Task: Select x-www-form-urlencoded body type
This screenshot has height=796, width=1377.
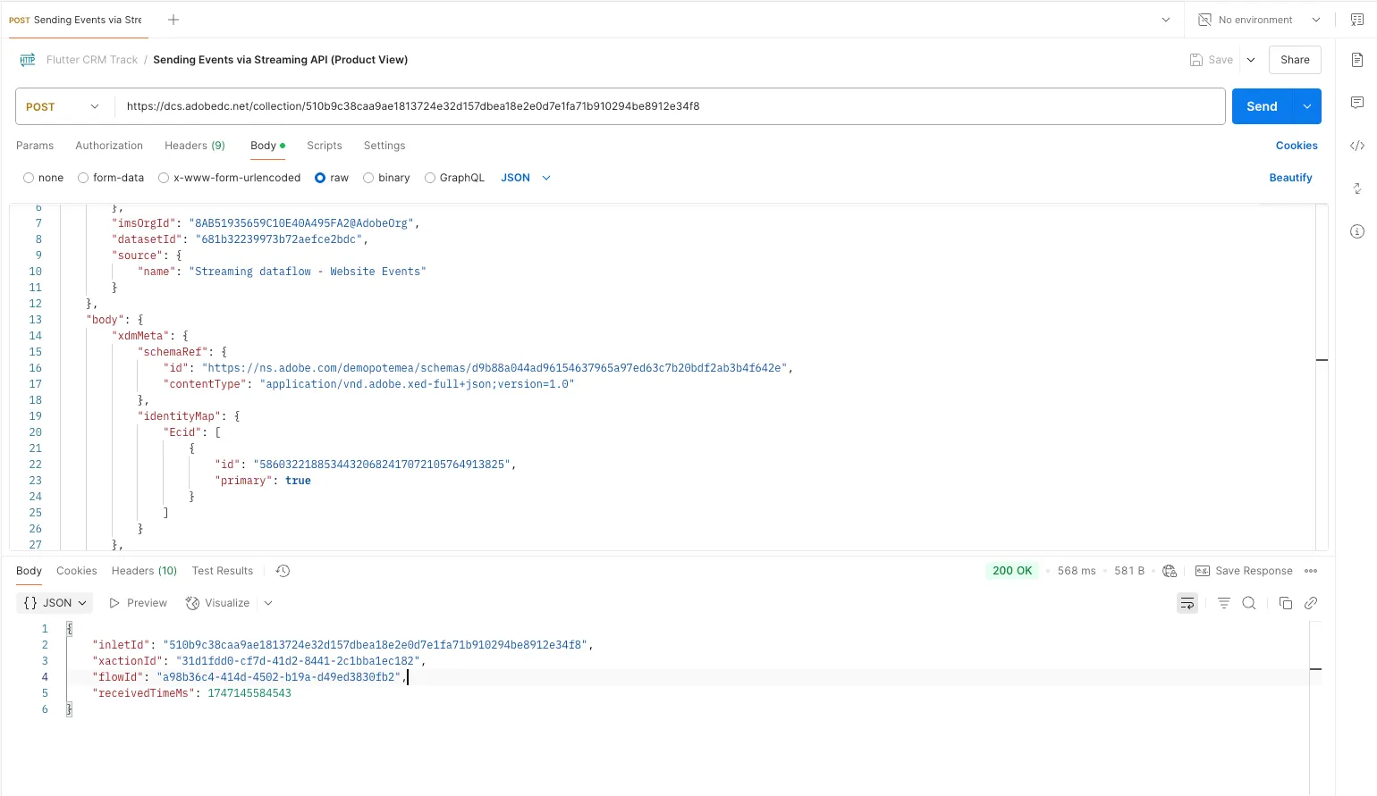Action: tap(164, 178)
